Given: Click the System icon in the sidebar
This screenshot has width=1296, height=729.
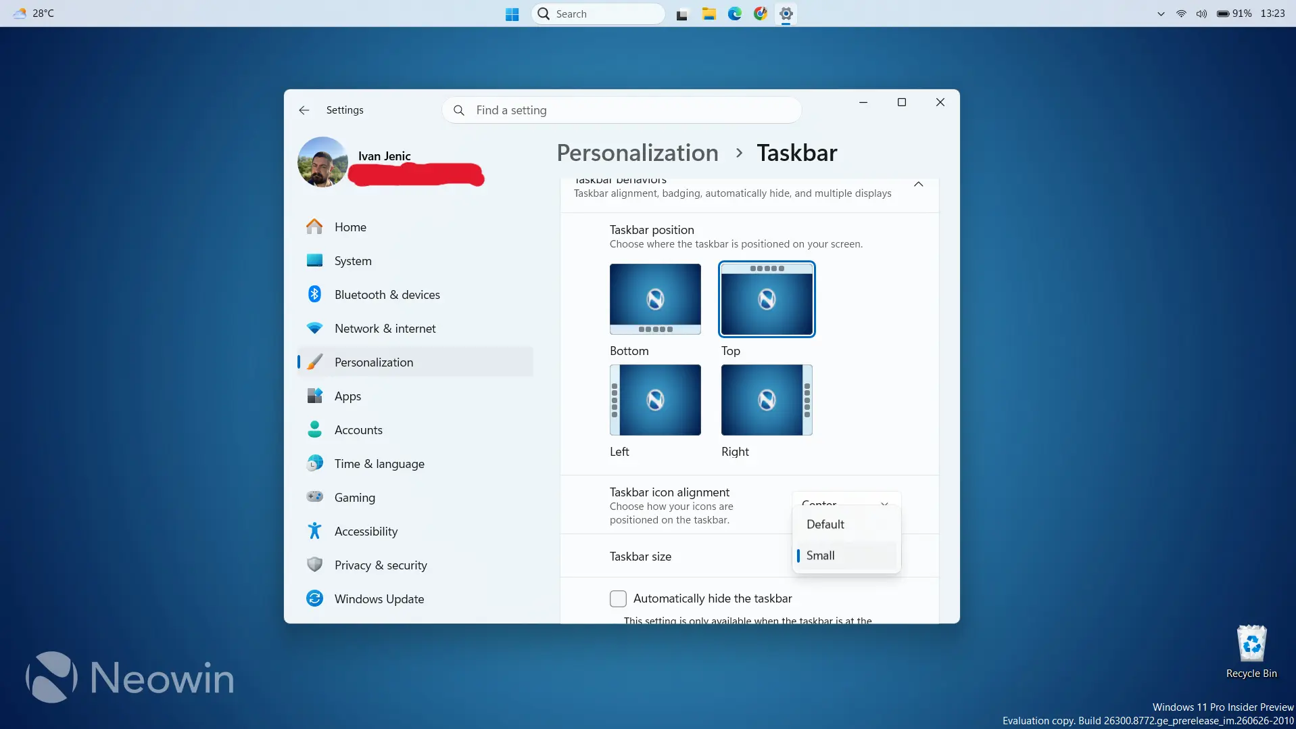Looking at the screenshot, I should (x=314, y=260).
